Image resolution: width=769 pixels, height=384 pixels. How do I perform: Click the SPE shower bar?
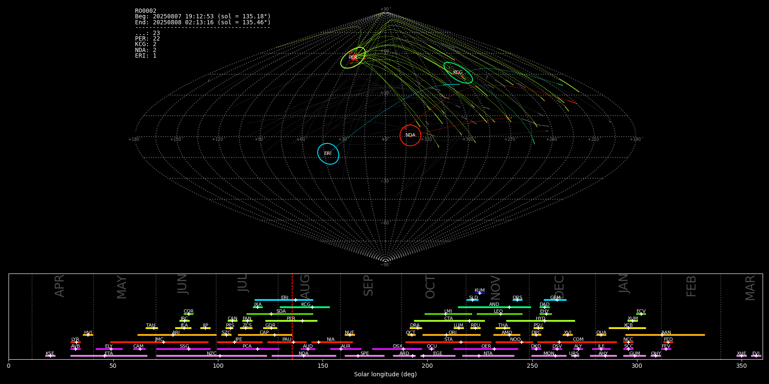364,356
